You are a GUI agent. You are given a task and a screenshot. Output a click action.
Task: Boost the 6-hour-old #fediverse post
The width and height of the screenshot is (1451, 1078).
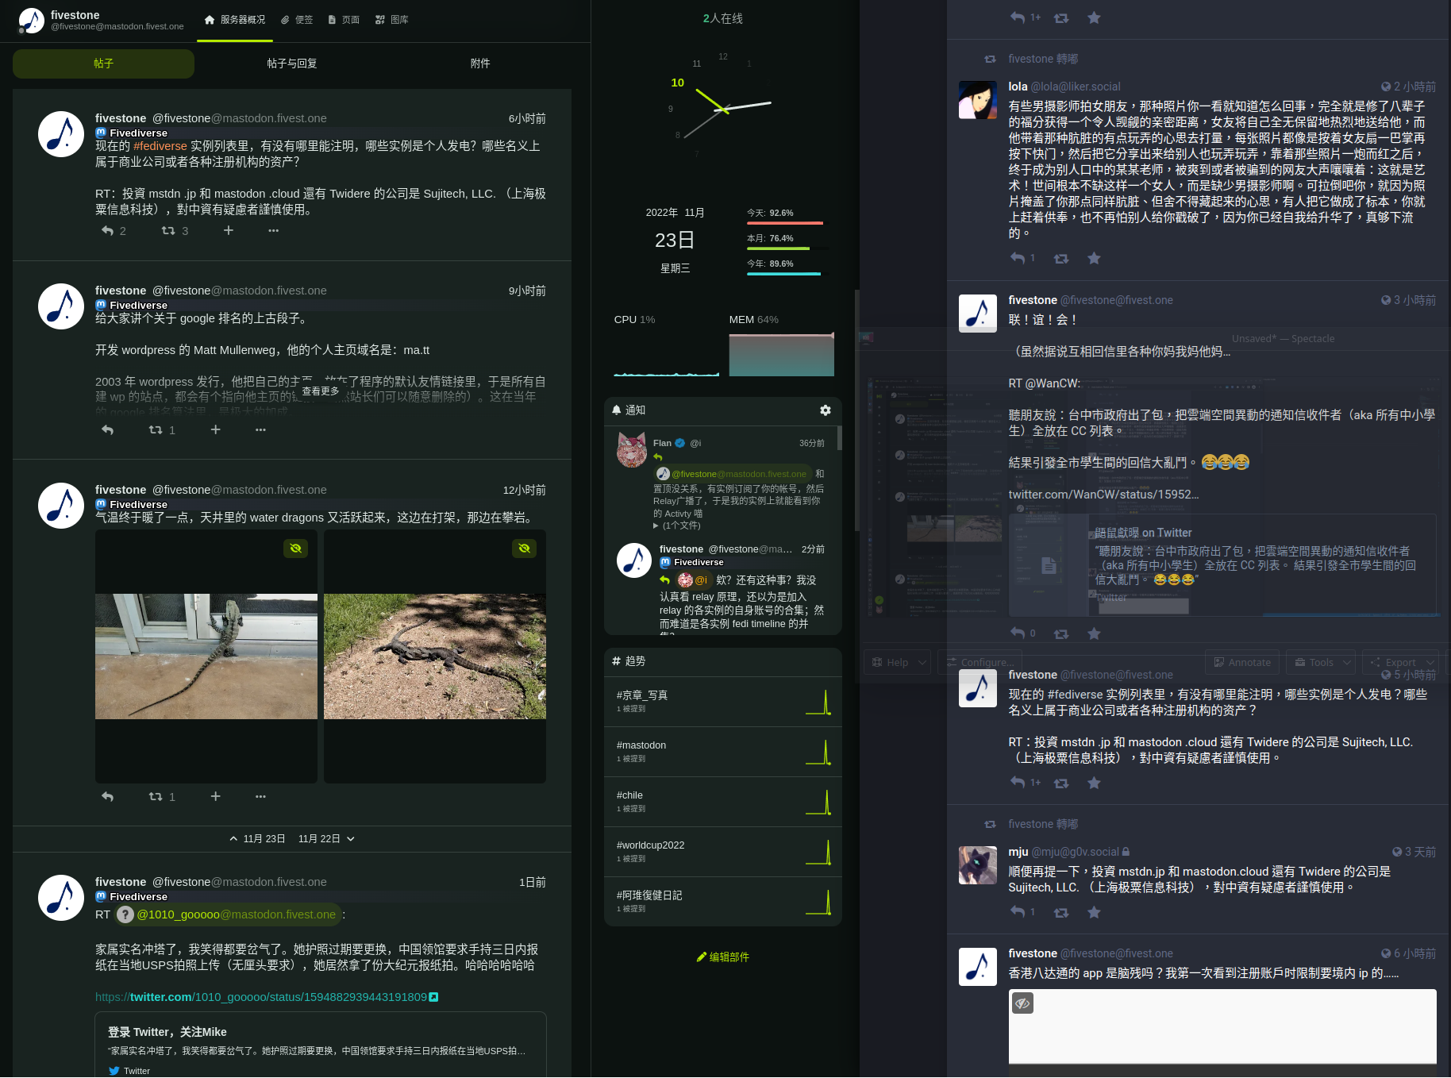point(168,230)
